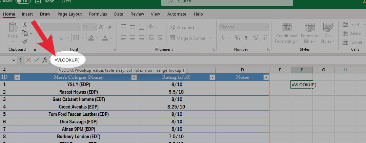Click the Delete cells button
Screen dimensions: 366x143
[352, 33]
